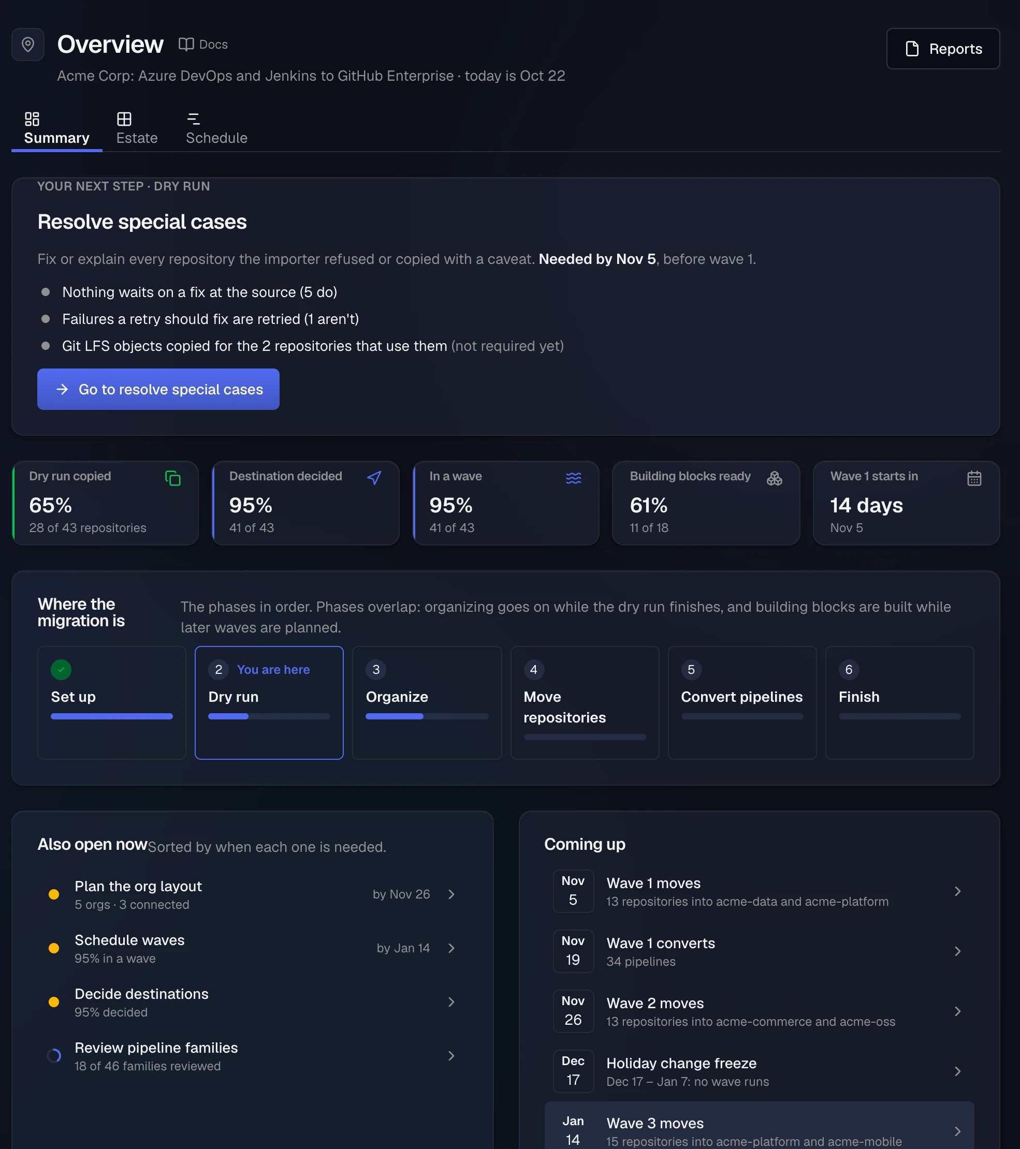Switch to the Estate tab
The height and width of the screenshot is (1149, 1020).
pyautogui.click(x=137, y=129)
